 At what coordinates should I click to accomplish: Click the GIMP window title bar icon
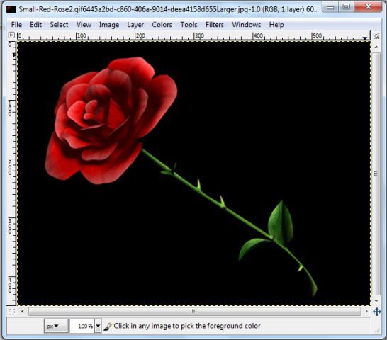[x=11, y=9]
